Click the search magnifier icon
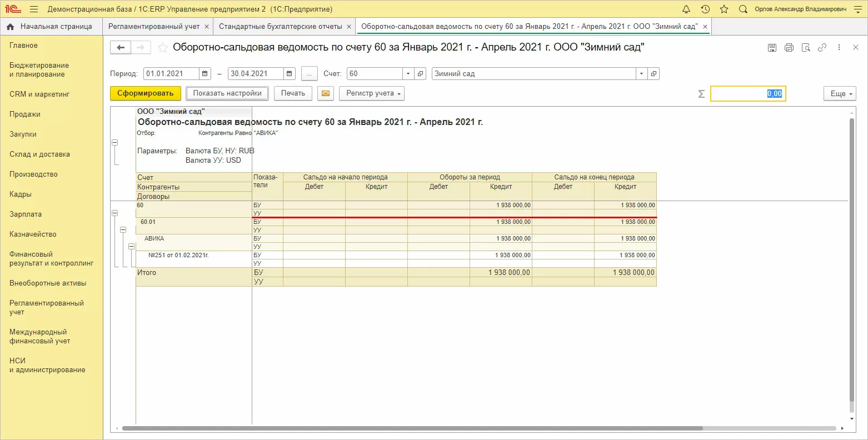Viewport: 868px width, 440px height. (743, 9)
